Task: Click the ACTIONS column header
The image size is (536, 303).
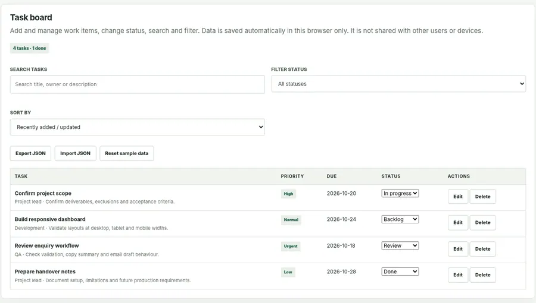Action: click(x=459, y=176)
